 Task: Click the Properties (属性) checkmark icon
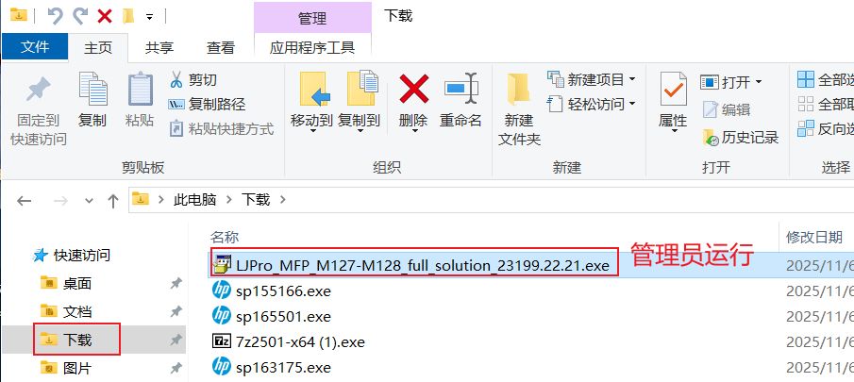click(x=673, y=89)
